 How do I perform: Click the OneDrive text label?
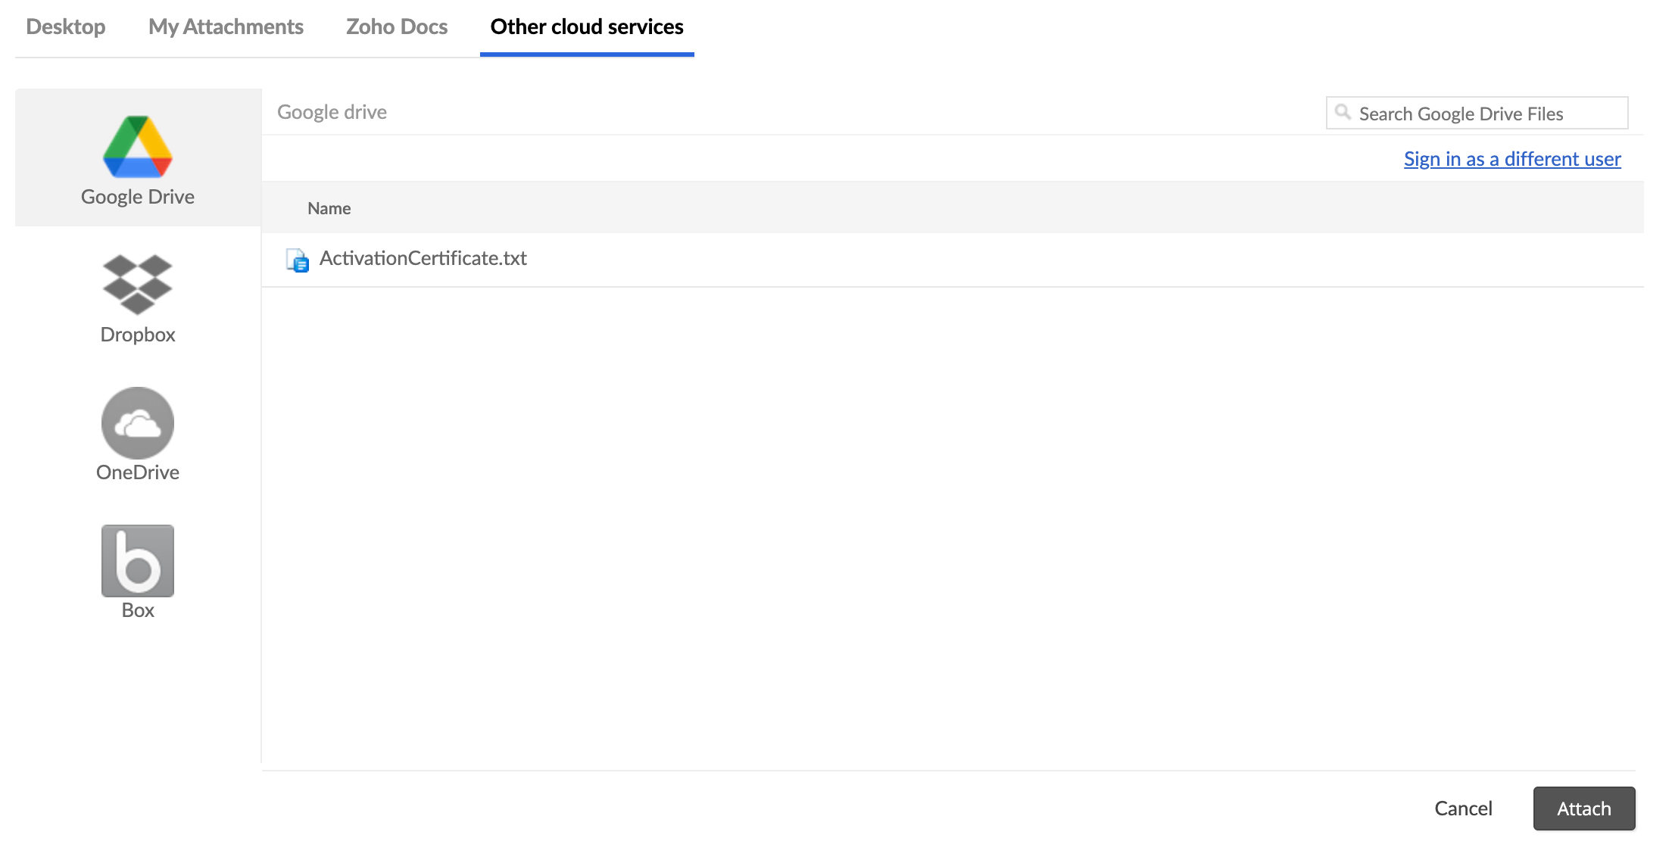click(138, 472)
